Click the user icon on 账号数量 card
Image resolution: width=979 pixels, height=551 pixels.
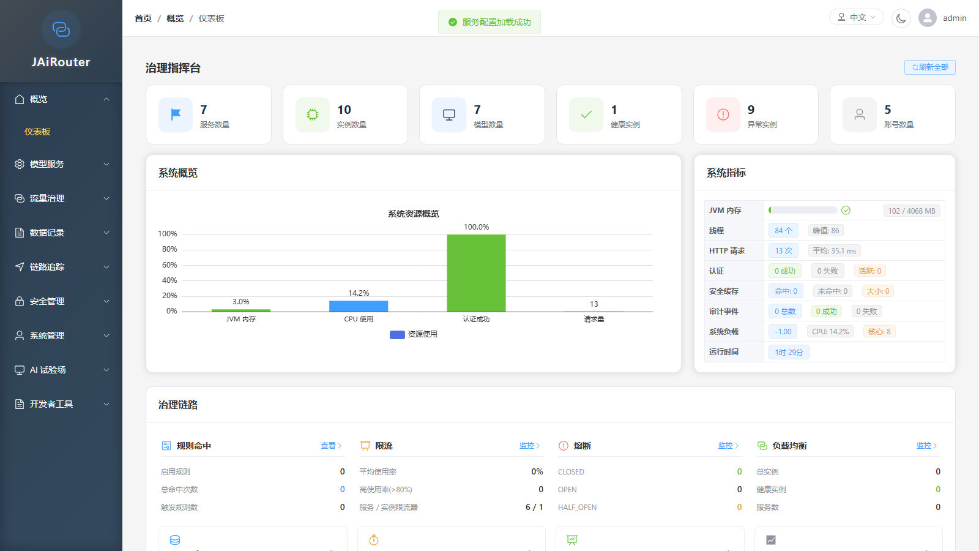(x=860, y=114)
